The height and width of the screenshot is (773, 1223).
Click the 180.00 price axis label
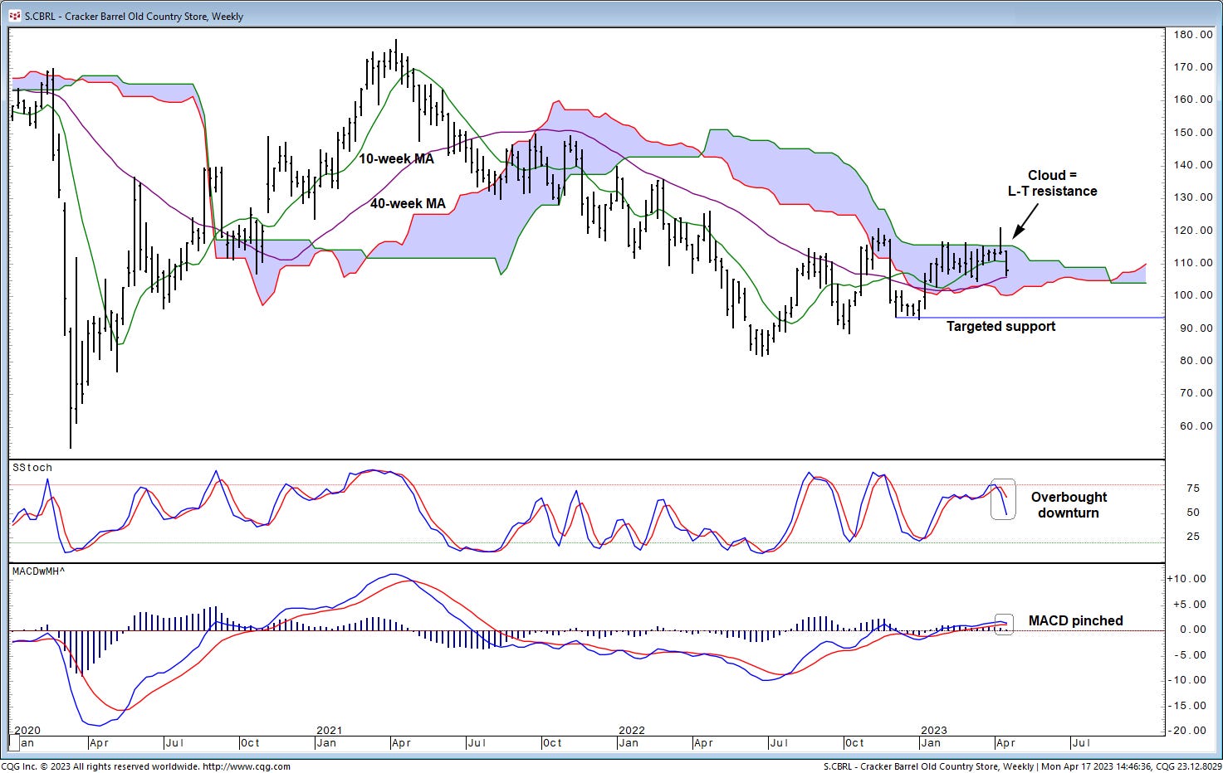pos(1194,35)
